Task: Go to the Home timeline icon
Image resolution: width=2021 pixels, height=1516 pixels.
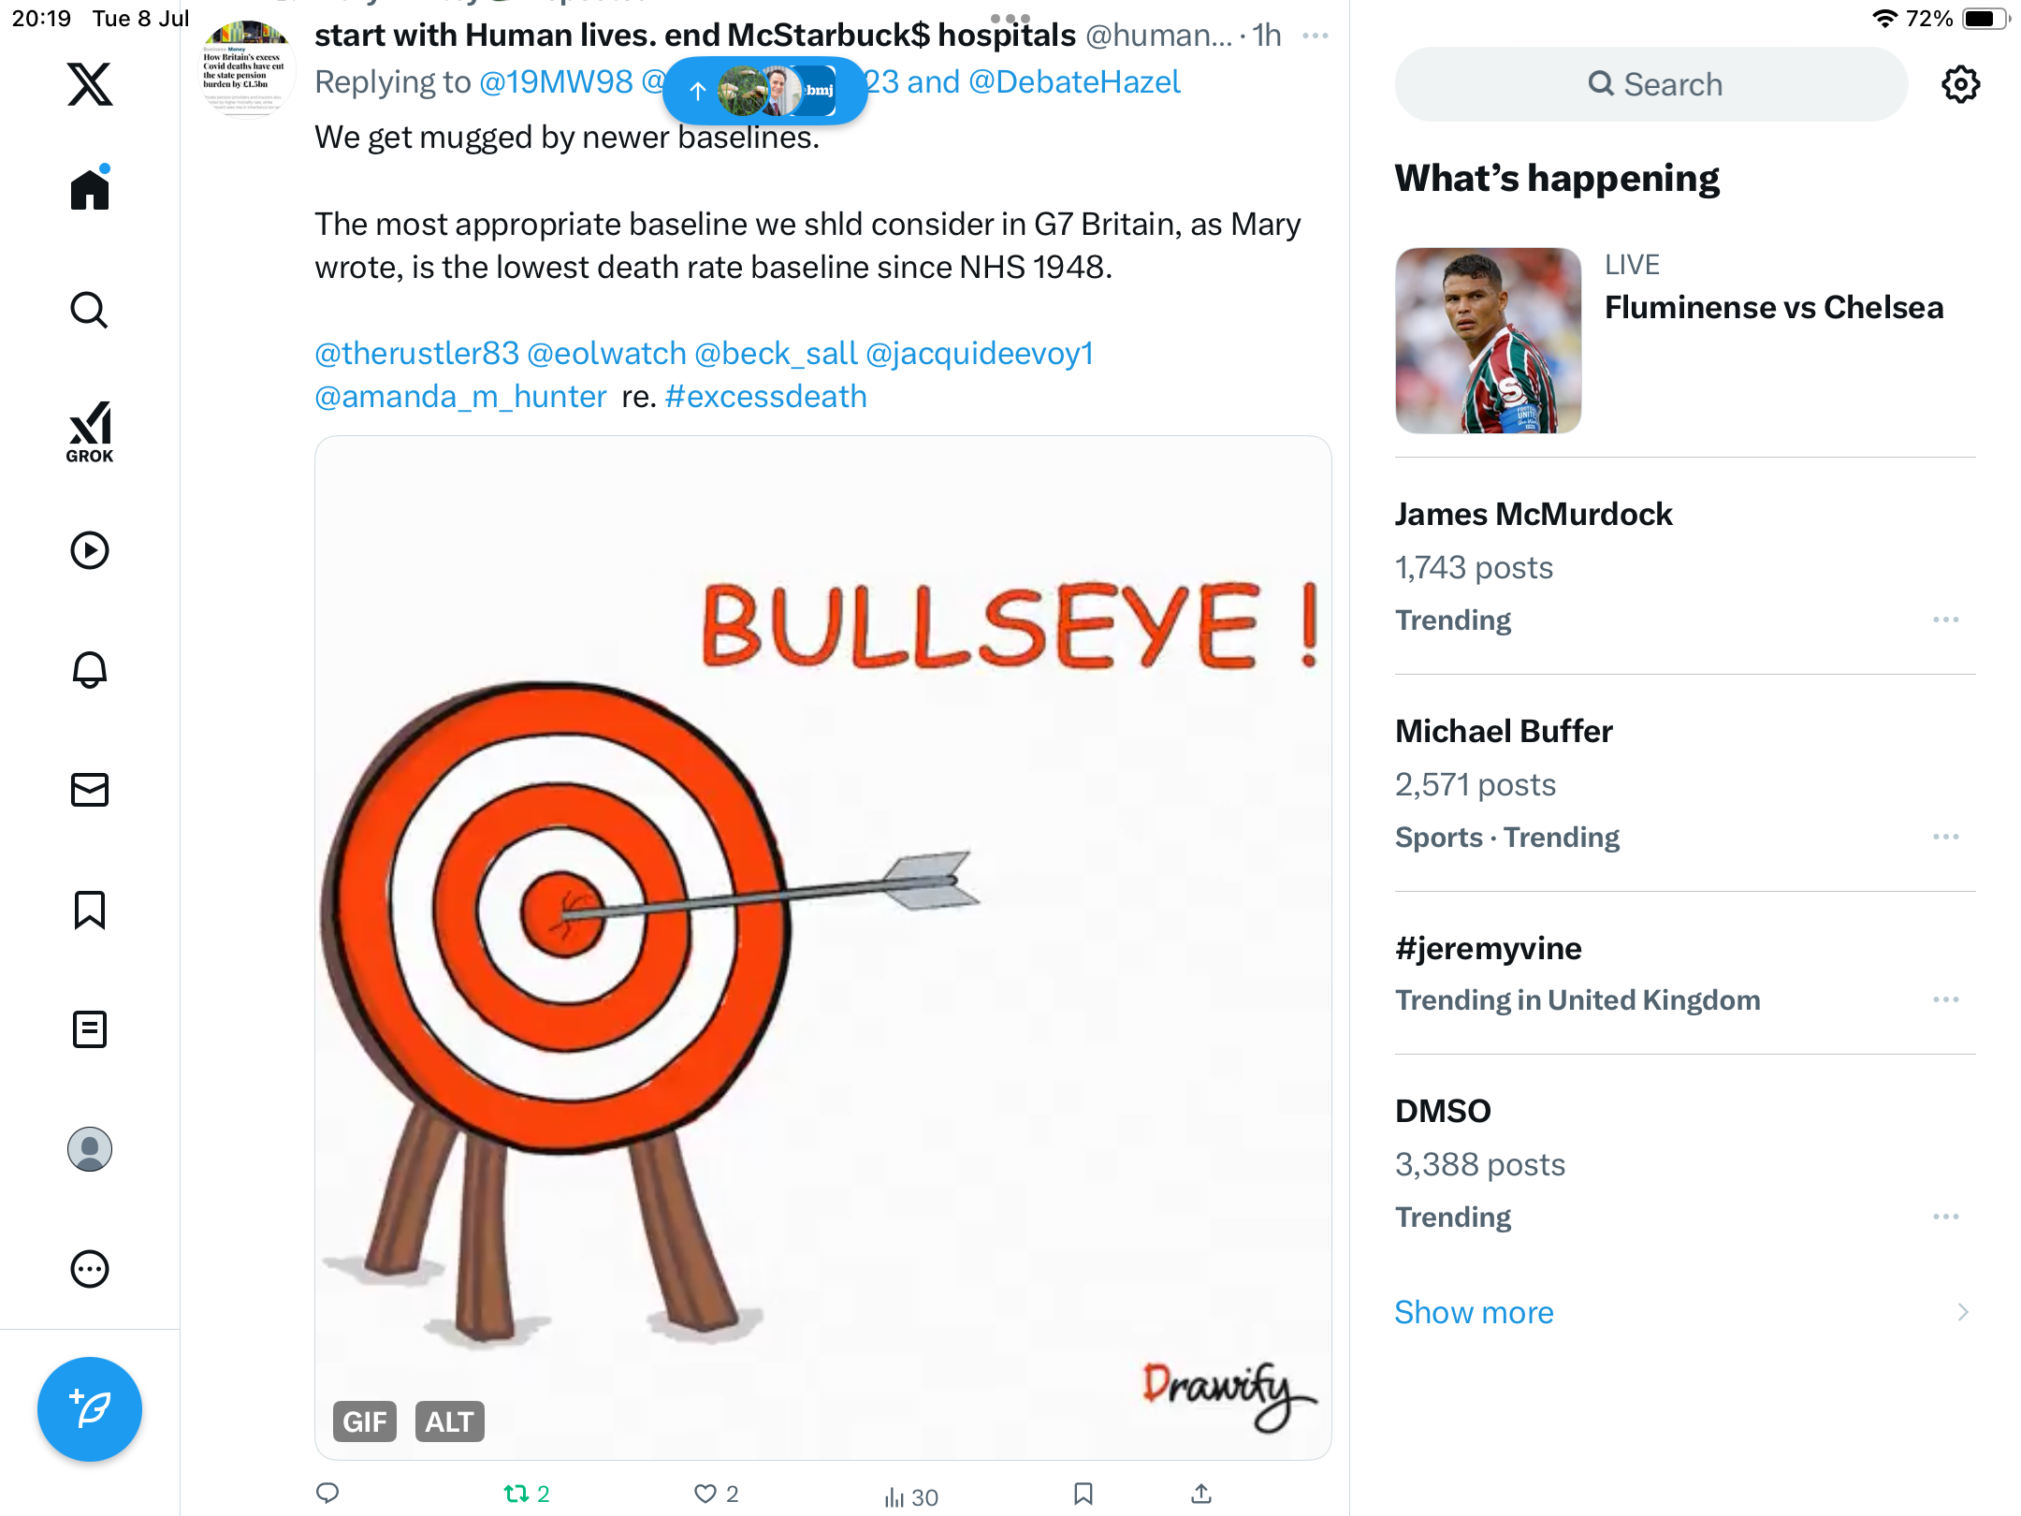Action: [x=90, y=188]
